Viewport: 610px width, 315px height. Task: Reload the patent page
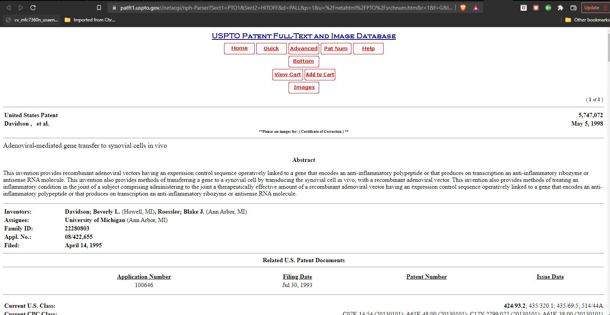click(x=33, y=8)
